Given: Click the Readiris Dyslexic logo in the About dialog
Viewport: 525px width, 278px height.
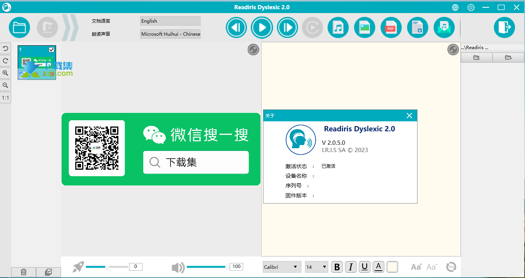Looking at the screenshot, I should [x=301, y=140].
